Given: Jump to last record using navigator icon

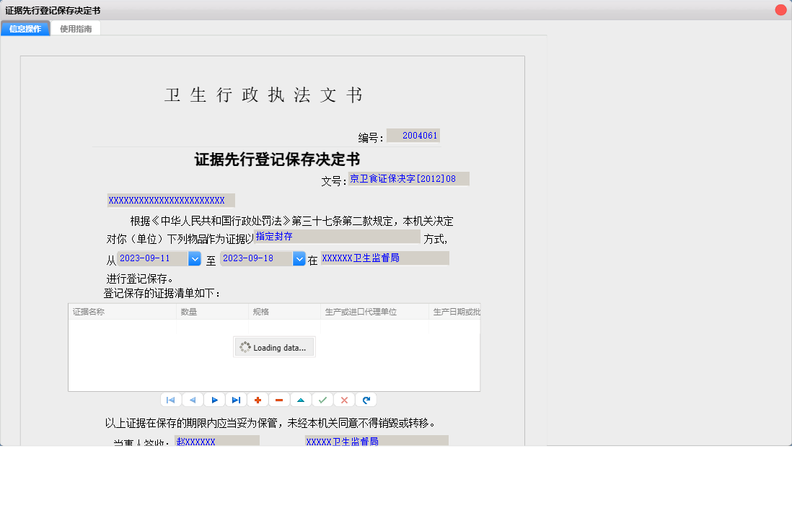Looking at the screenshot, I should click(236, 399).
